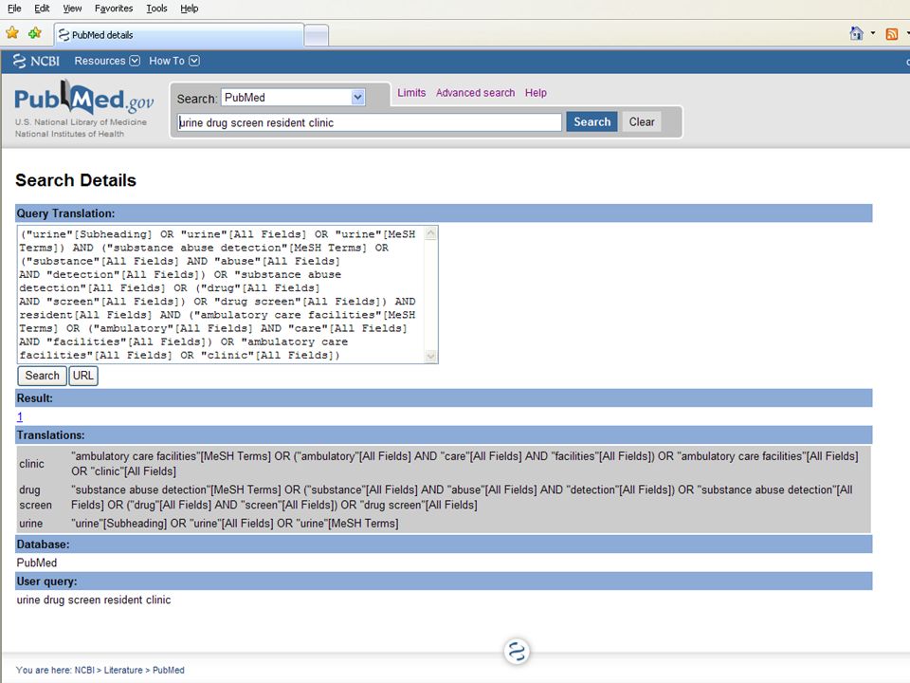Open Advanced search link
The image size is (910, 683).
[475, 93]
